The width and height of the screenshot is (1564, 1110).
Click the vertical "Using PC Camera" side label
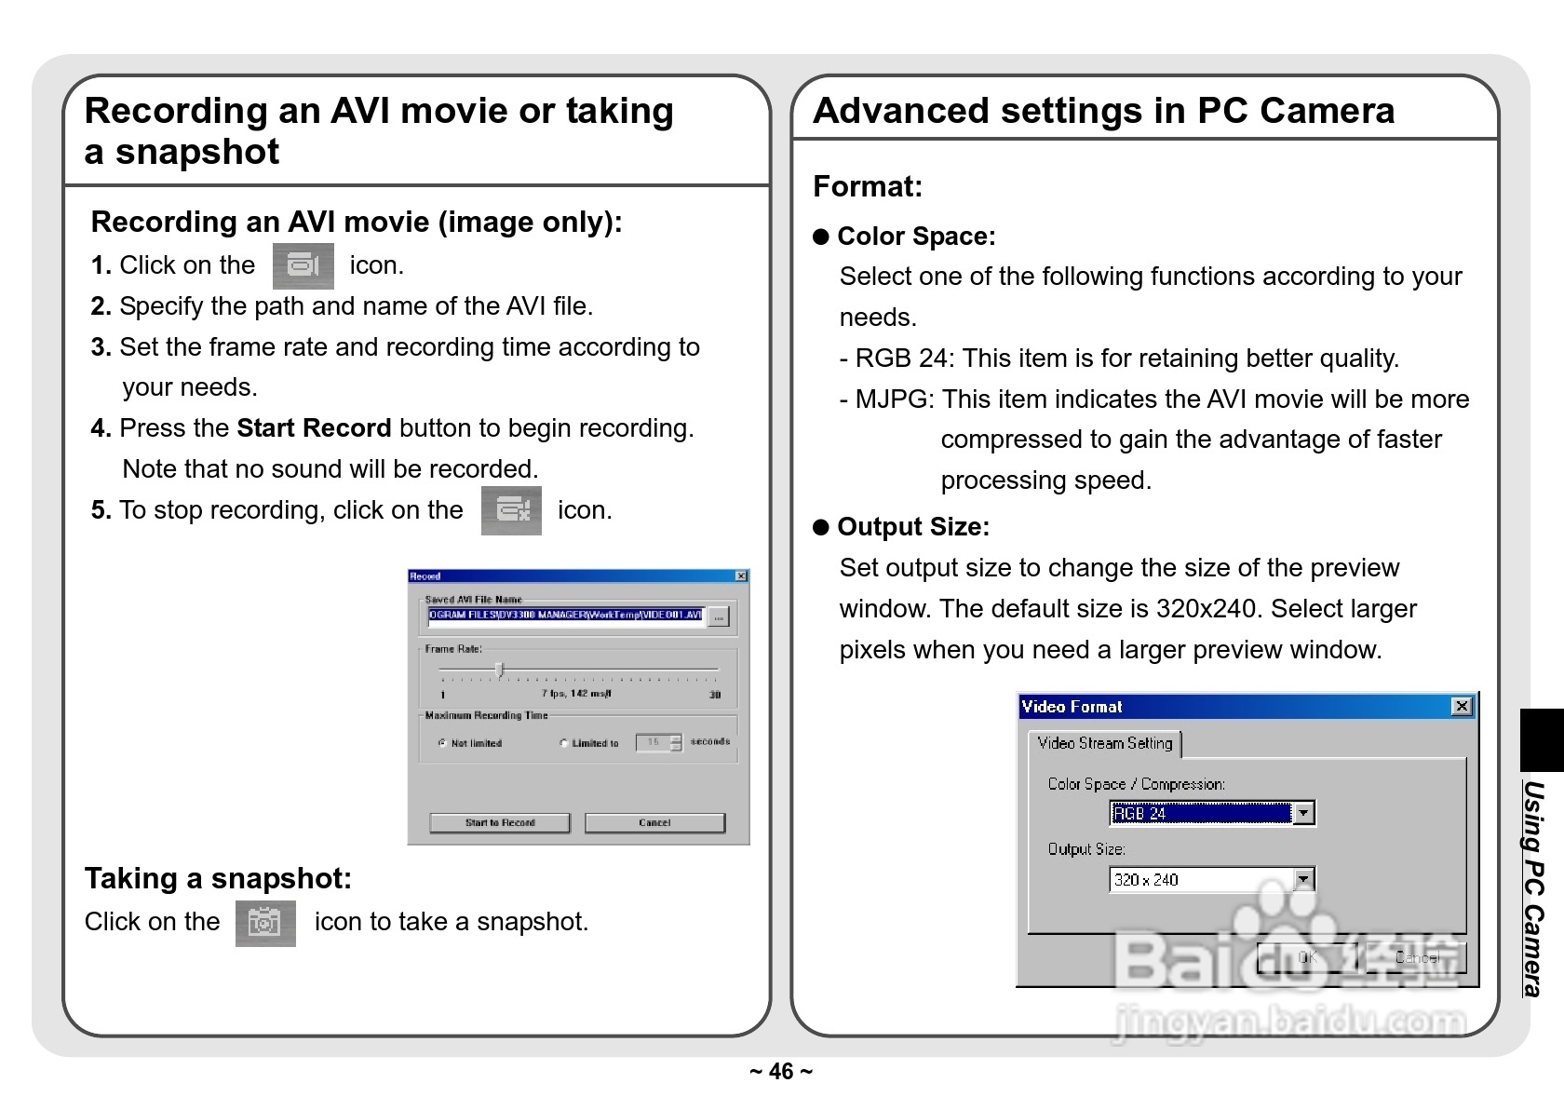pyautogui.click(x=1534, y=889)
